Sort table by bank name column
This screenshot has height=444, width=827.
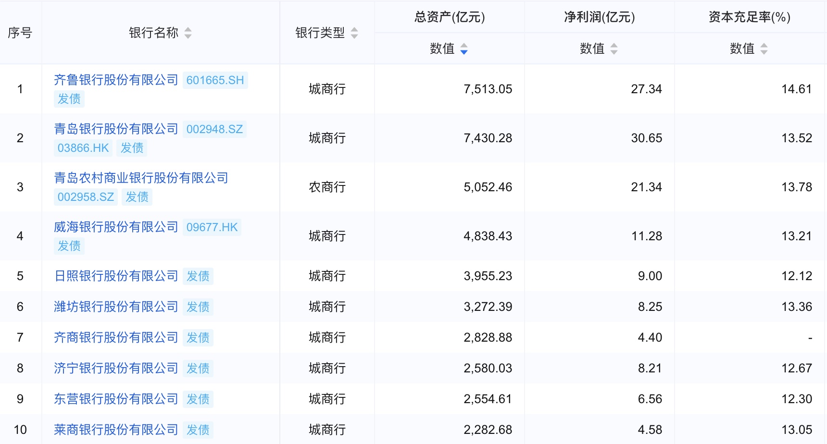pos(188,33)
